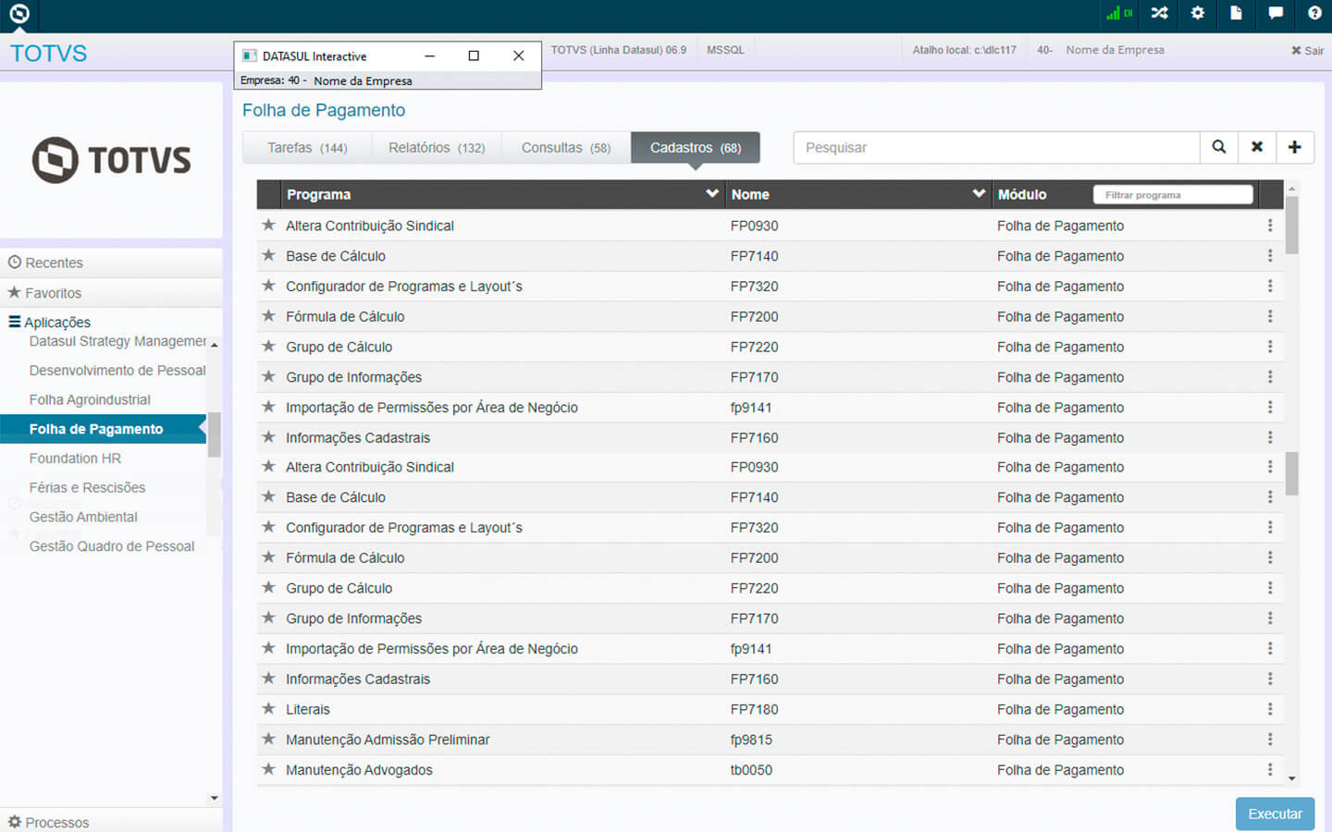Viewport: 1332px width, 832px height.
Task: Open the help question mark icon
Action: pyautogui.click(x=1314, y=13)
